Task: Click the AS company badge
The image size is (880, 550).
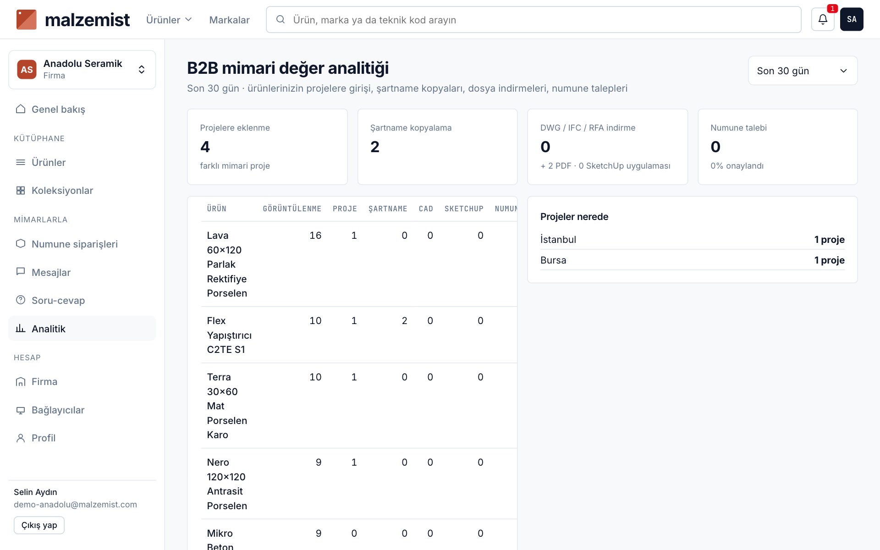Action: (27, 70)
